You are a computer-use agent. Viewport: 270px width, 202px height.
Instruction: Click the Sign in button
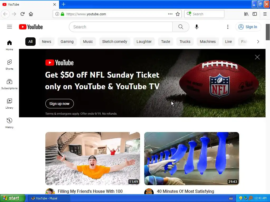(248, 27)
